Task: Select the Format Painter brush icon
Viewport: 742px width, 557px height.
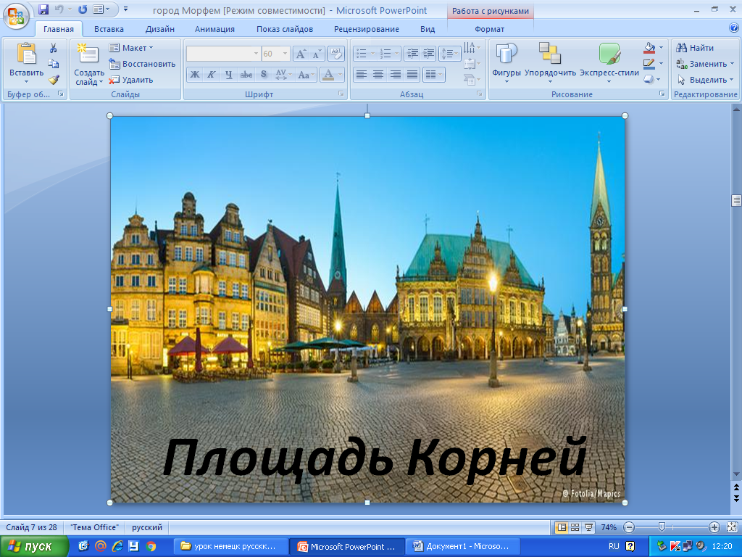Action: click(53, 80)
